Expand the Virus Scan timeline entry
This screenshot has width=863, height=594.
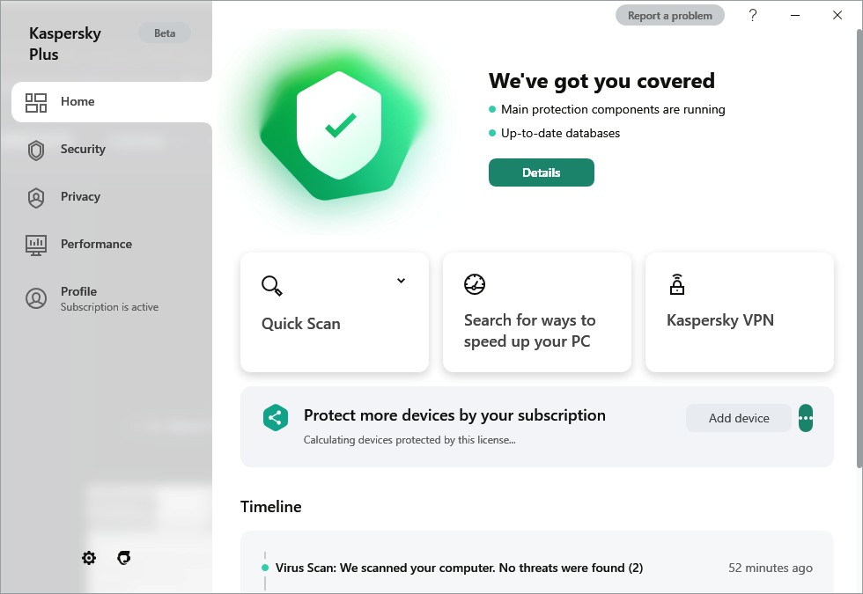click(459, 568)
